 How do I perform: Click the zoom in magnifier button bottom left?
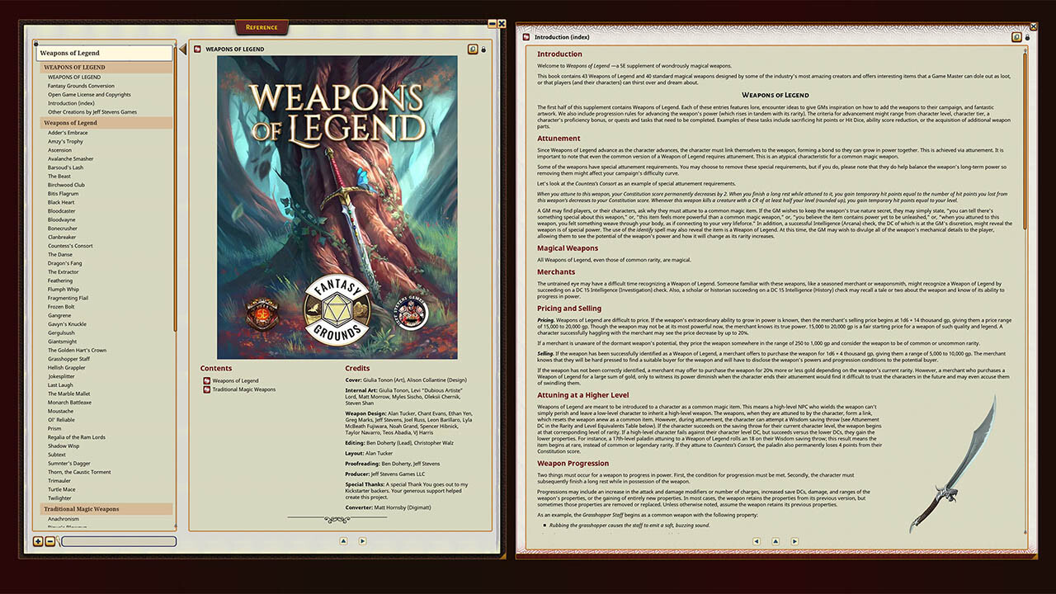(x=38, y=541)
